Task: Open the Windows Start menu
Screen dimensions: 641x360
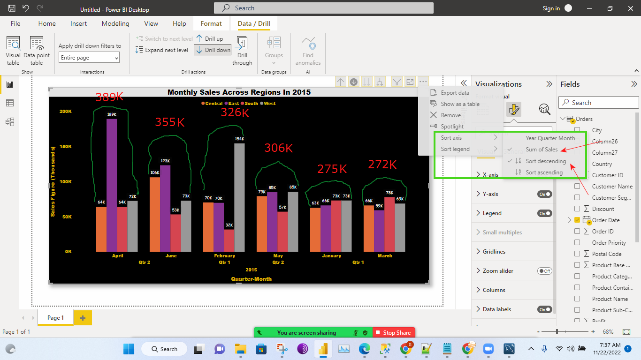Action: click(x=129, y=349)
